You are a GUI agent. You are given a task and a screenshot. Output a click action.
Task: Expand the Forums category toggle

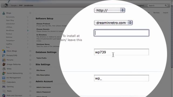pyautogui.click(x=30, y=60)
